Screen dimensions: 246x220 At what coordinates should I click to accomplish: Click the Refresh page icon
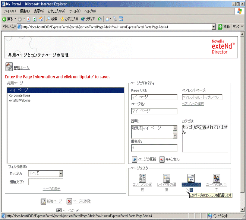point(35,19)
